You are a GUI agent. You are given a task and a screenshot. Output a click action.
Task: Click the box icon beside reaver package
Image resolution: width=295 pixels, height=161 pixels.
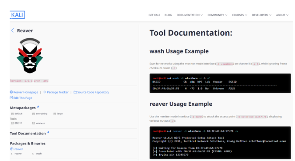(x=12, y=149)
